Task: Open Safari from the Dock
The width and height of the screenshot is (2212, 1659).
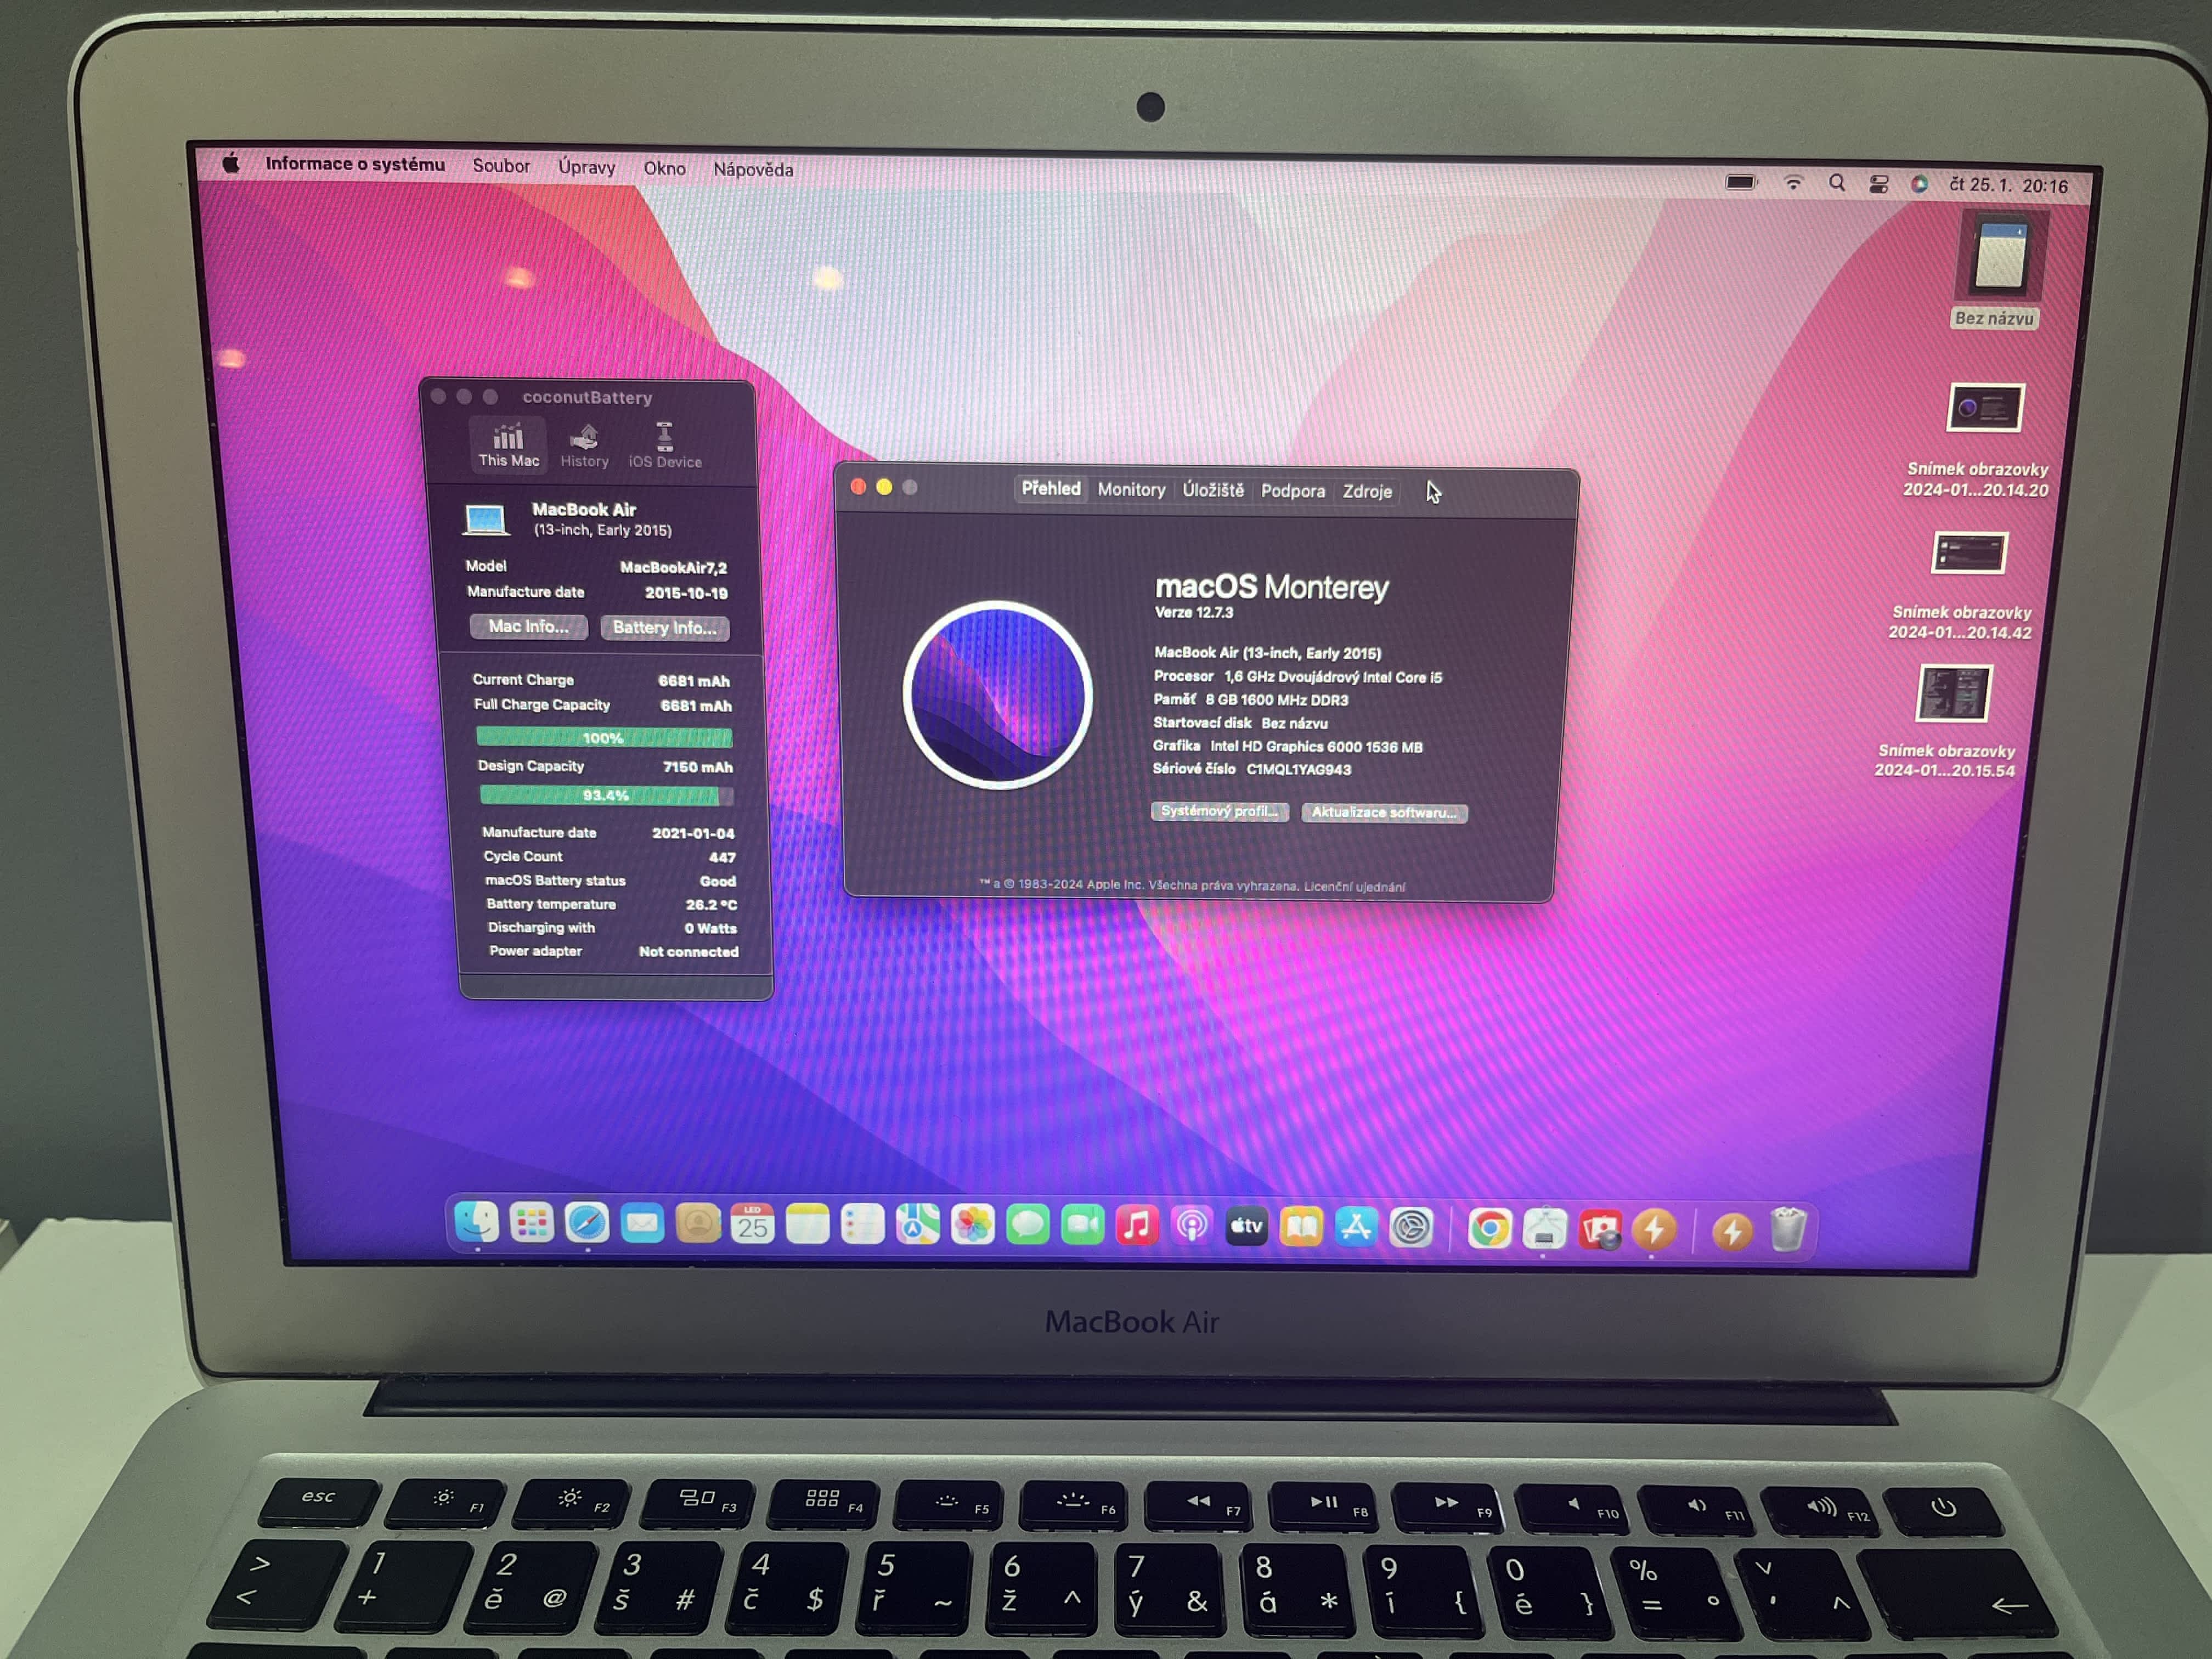Action: pos(586,1224)
